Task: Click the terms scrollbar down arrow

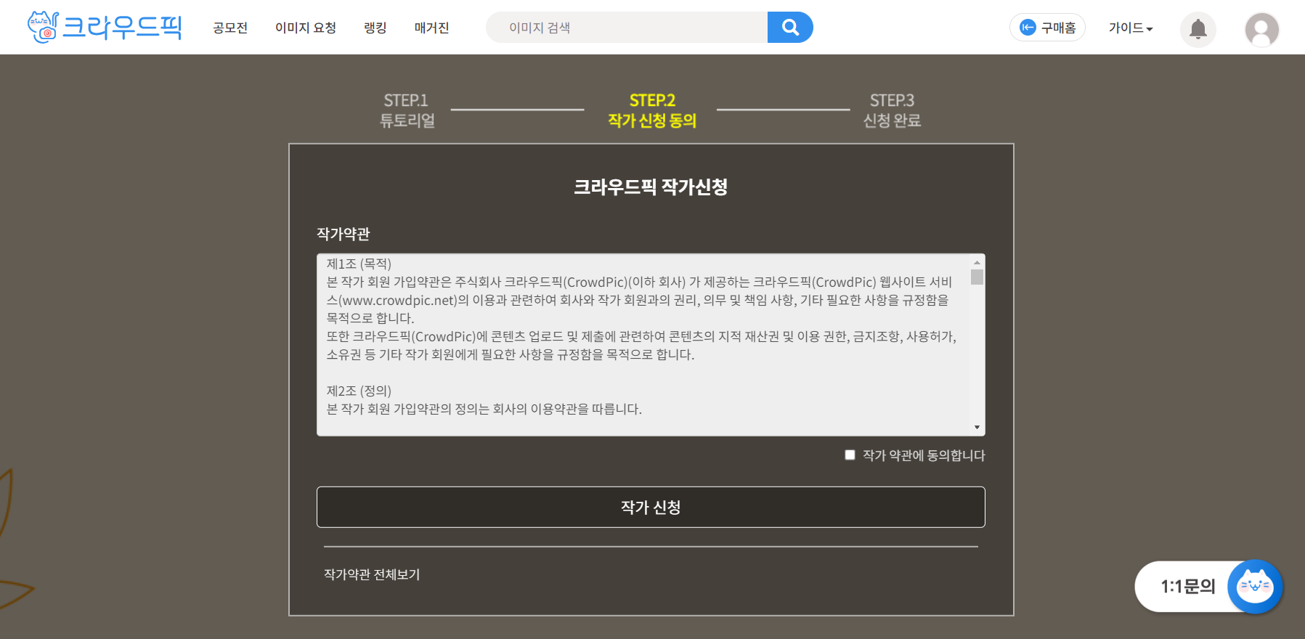Action: [977, 428]
